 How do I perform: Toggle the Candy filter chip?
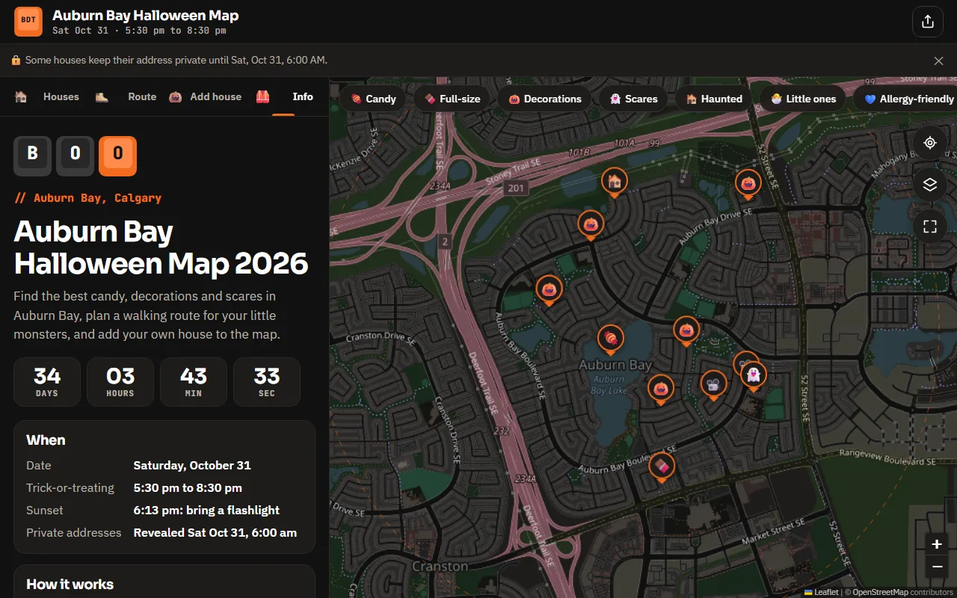click(x=372, y=99)
